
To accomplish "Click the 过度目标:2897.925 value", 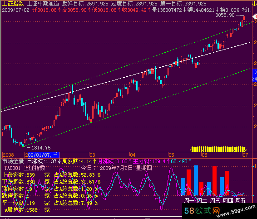I will click(134, 4).
